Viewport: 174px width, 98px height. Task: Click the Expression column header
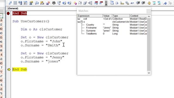click(90, 16)
